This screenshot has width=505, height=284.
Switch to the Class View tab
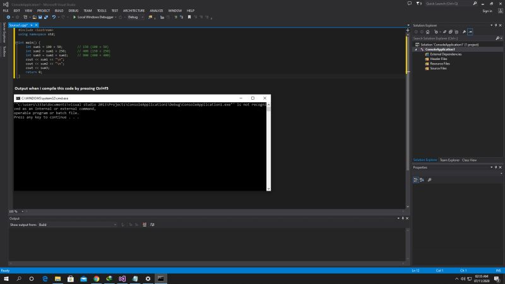pyautogui.click(x=469, y=160)
